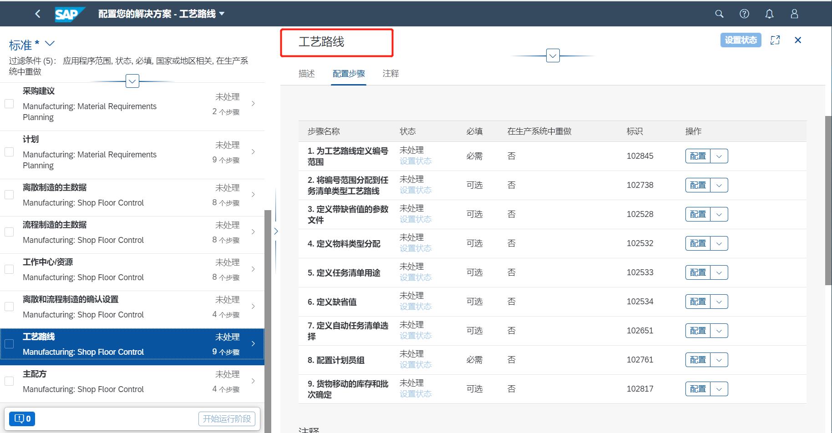Open the global search
The height and width of the screenshot is (433, 832).
(x=719, y=14)
